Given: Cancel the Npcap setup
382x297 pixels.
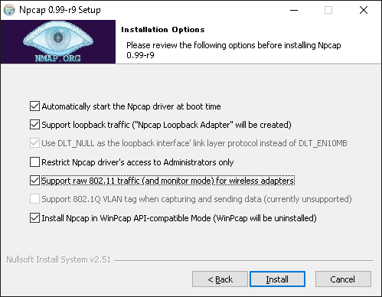Looking at the screenshot, I should point(343,279).
